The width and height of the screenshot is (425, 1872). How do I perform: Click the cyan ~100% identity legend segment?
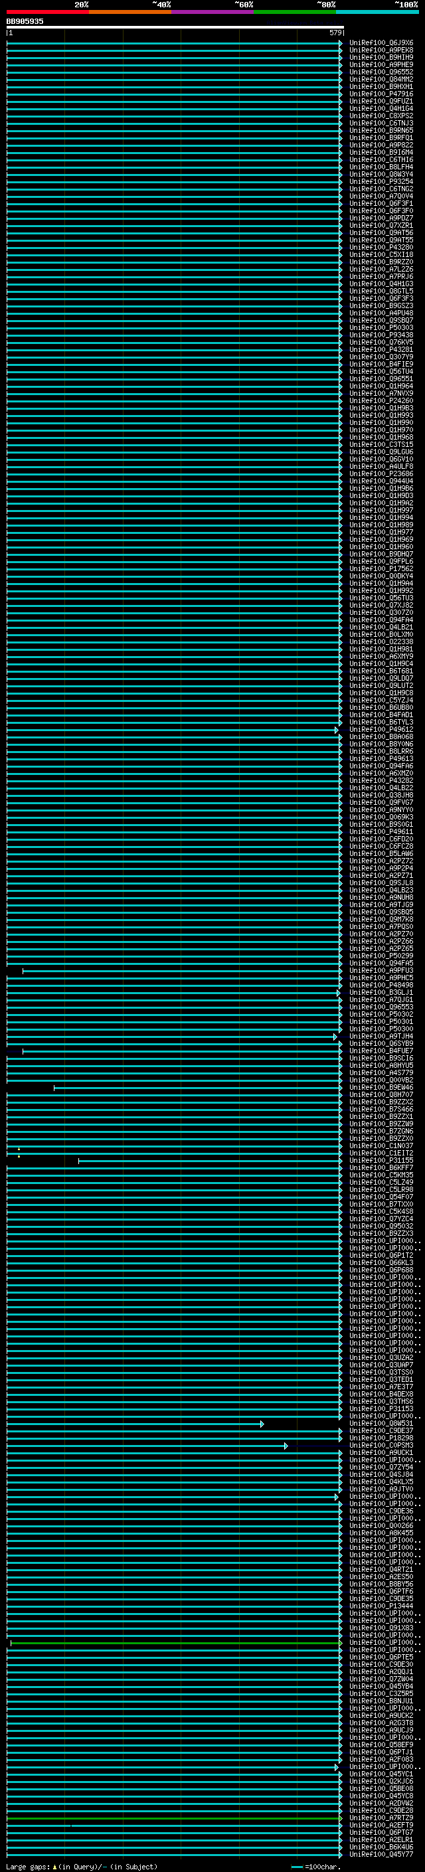coord(377,12)
